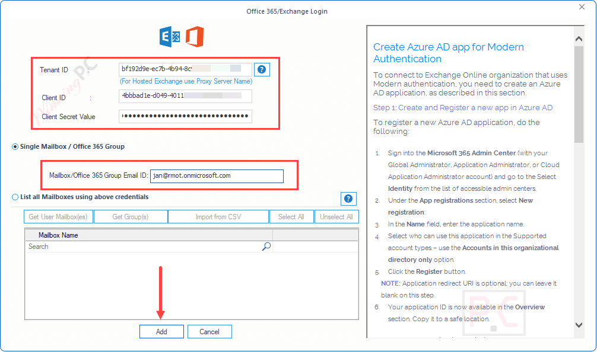
Task: Close the Office 365/Exchange Login dialog
Action: click(x=582, y=7)
